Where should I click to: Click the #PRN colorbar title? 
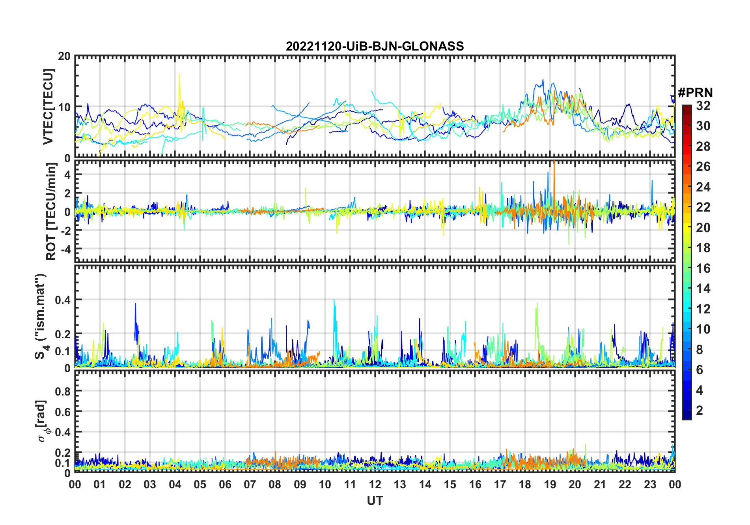point(696,93)
